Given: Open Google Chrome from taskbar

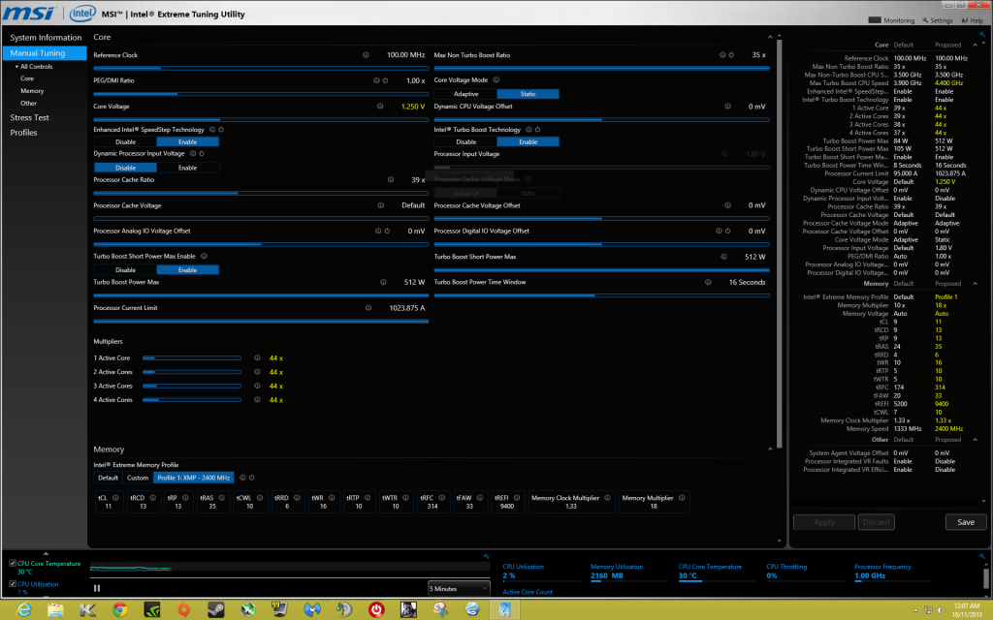Looking at the screenshot, I should pos(119,610).
